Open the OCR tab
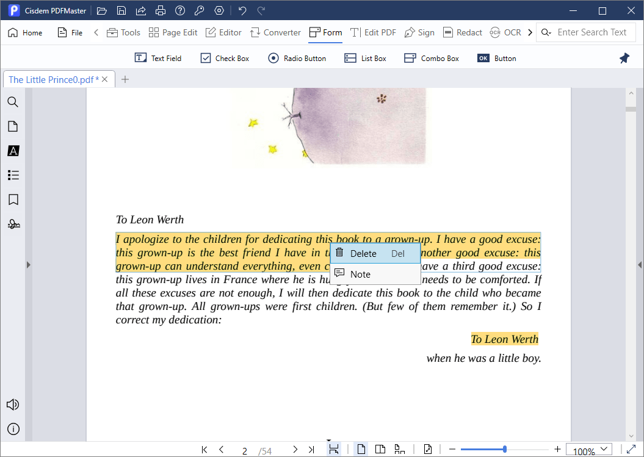This screenshot has width=644, height=457. 505,32
